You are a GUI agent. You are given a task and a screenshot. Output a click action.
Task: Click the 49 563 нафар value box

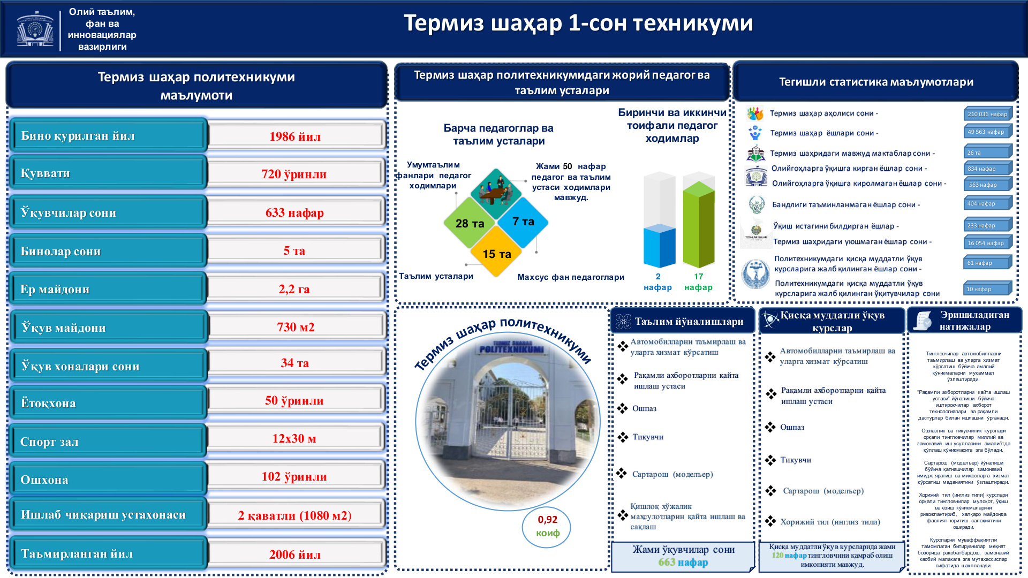tap(988, 132)
